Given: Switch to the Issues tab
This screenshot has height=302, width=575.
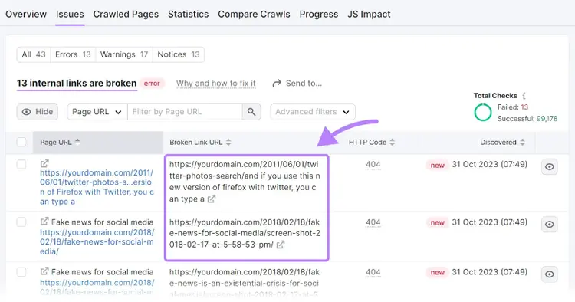Looking at the screenshot, I should 70,15.
